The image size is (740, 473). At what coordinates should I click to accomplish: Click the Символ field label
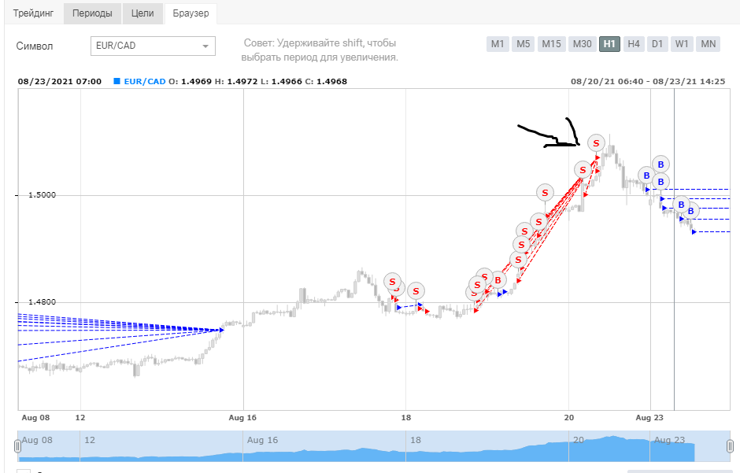click(x=35, y=46)
